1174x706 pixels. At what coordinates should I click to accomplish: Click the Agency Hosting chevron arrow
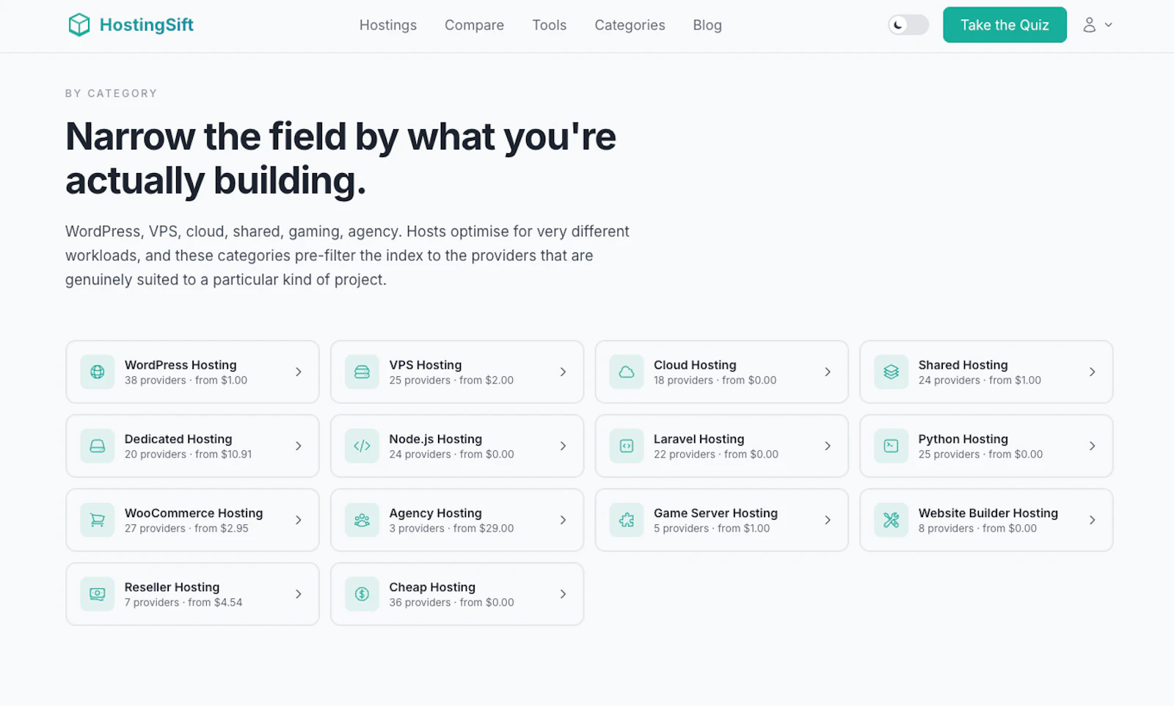(x=563, y=520)
